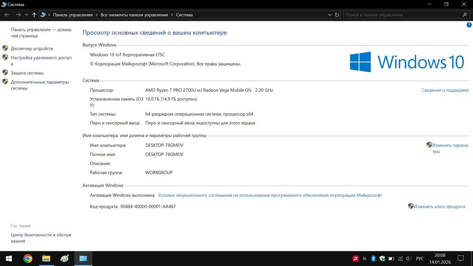Click the shield icon beside 'Дополнительные параметры системы'
This screenshot has height=266, width=473.
point(5,82)
